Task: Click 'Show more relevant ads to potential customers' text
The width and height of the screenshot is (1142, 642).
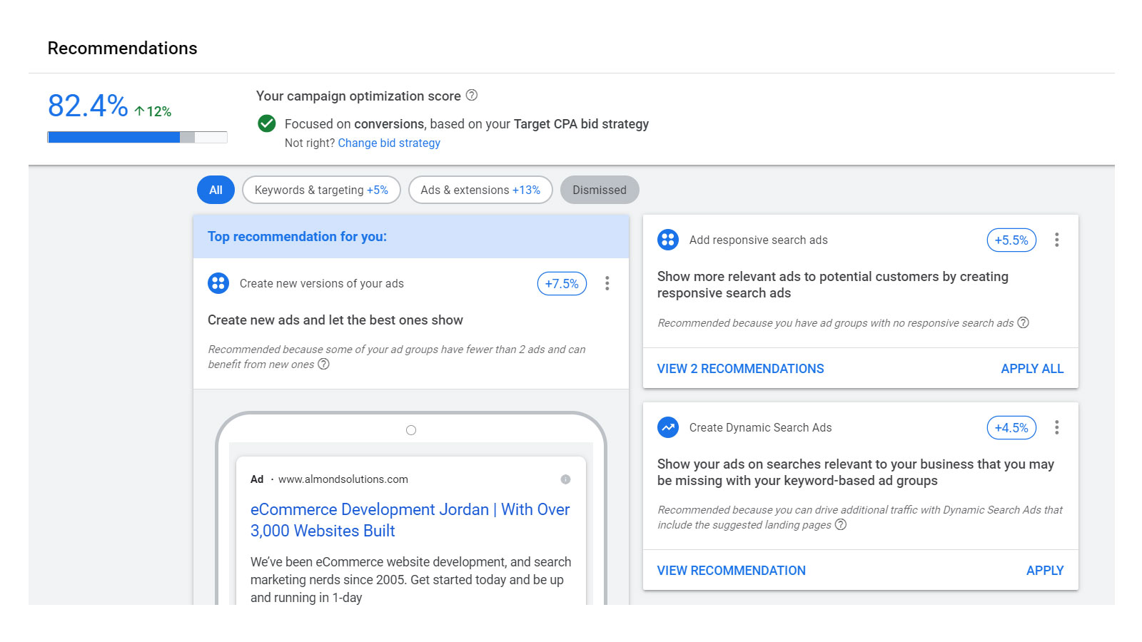Action: click(833, 285)
